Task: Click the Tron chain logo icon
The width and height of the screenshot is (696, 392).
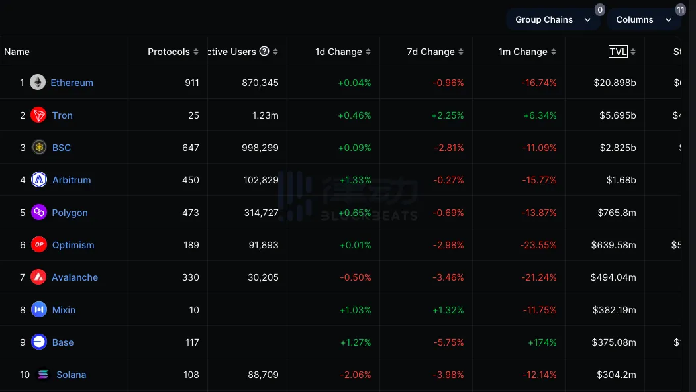Action: click(39, 115)
